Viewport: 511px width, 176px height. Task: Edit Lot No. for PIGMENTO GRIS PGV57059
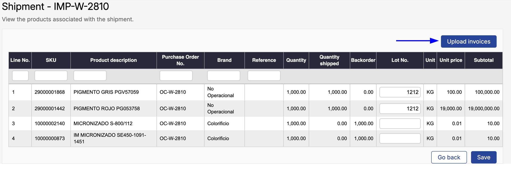(x=400, y=92)
